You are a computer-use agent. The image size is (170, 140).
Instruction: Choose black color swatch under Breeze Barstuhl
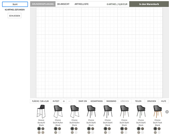pyautogui.click(x=39, y=129)
